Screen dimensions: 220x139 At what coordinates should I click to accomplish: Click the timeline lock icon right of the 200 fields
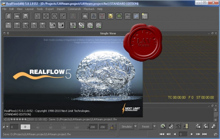113,127
